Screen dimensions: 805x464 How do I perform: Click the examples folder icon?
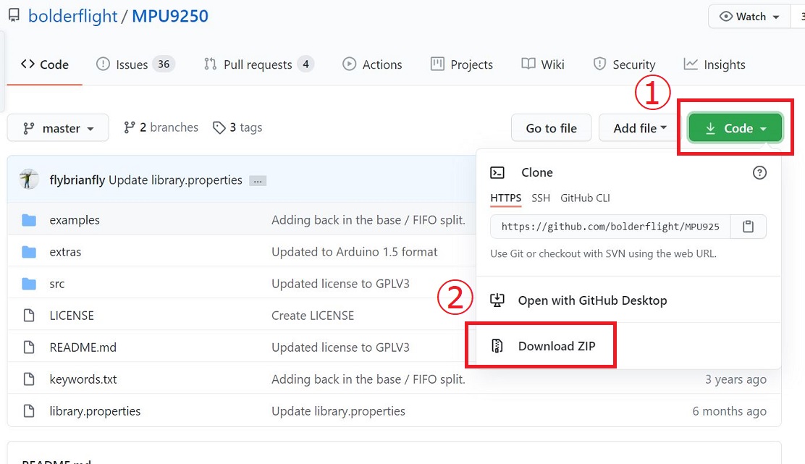[x=29, y=220]
